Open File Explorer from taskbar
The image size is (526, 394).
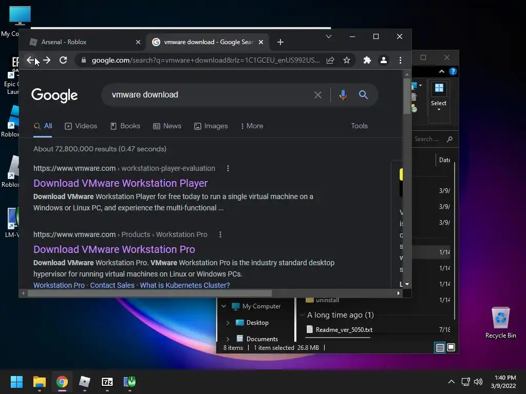(x=39, y=382)
